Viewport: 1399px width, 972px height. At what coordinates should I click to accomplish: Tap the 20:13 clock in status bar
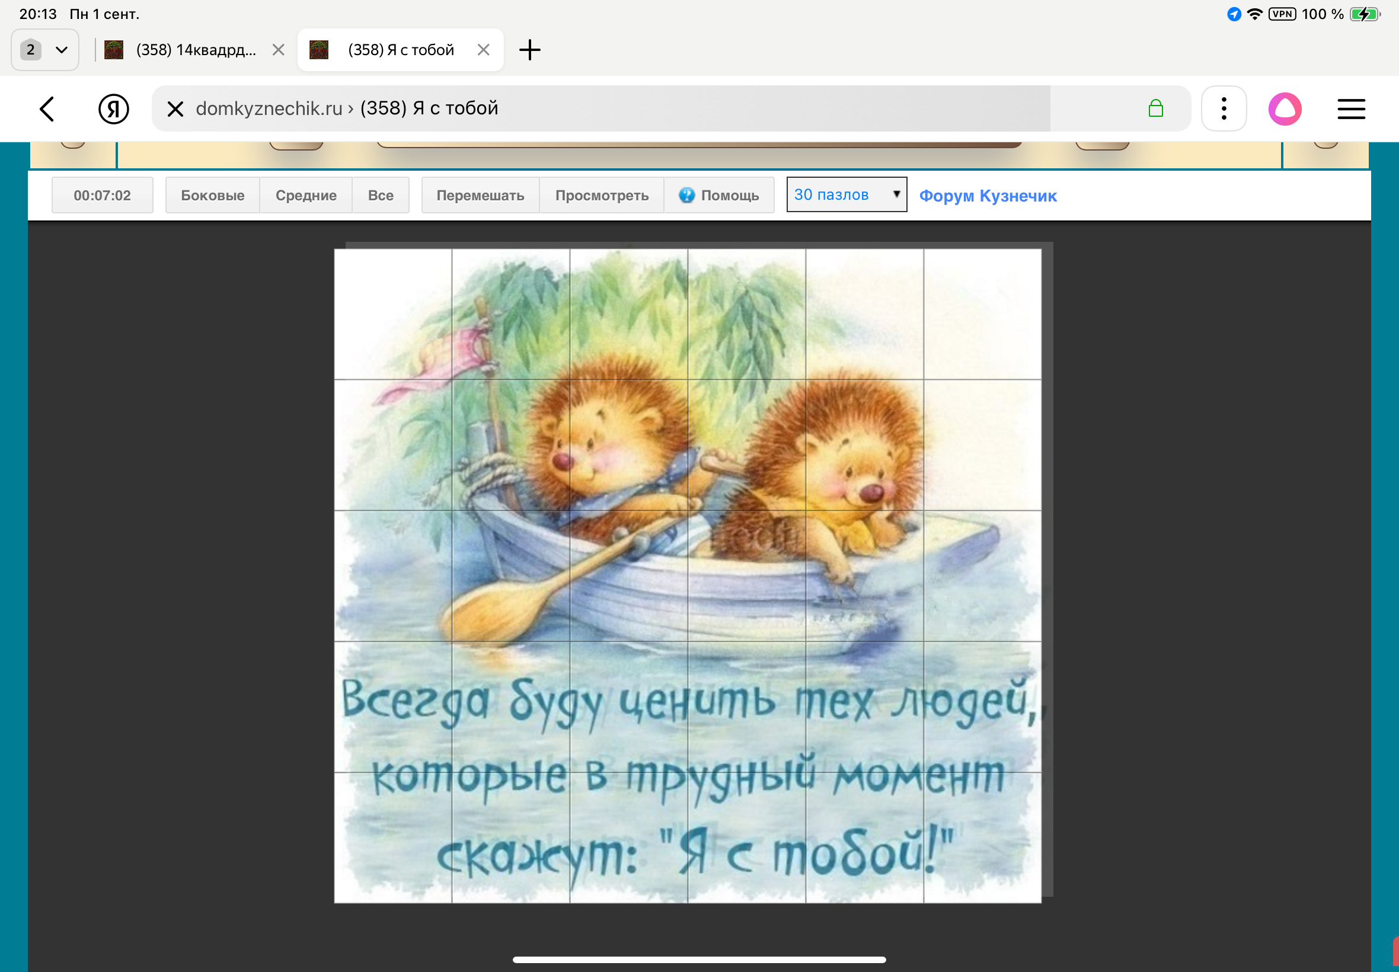38,14
